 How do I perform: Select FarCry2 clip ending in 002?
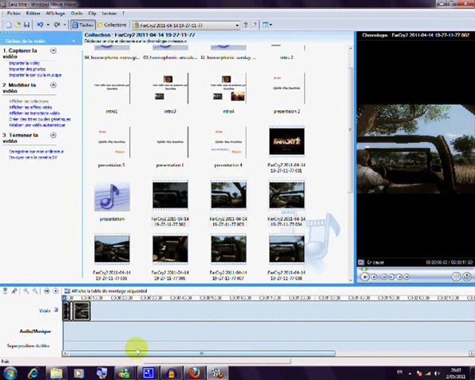coord(170,195)
